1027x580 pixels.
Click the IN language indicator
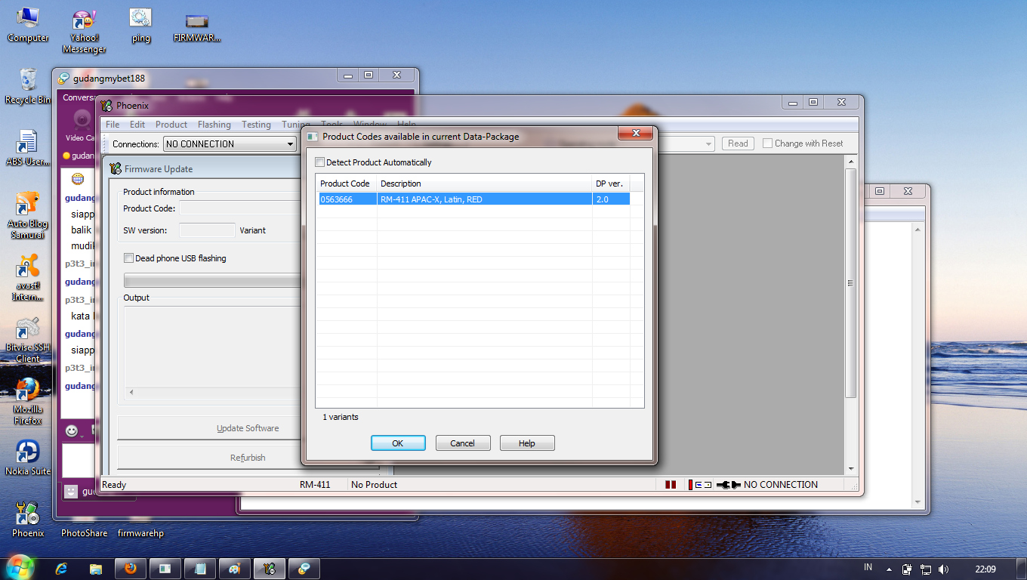(x=868, y=567)
